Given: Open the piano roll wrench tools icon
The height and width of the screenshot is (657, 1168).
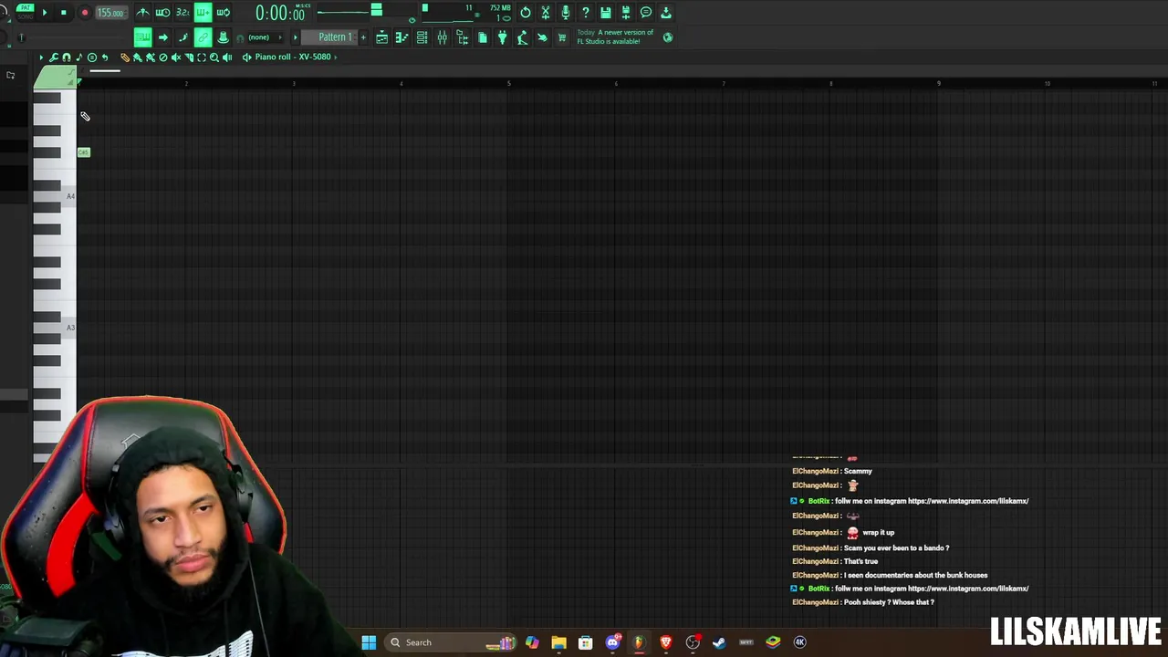Looking at the screenshot, I should pyautogui.click(x=54, y=57).
